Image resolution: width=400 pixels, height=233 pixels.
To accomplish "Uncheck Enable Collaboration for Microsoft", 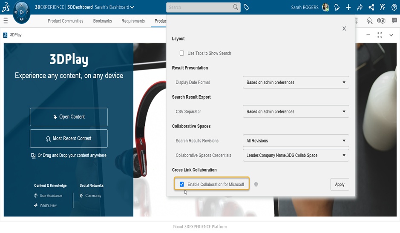I will coord(181,184).
